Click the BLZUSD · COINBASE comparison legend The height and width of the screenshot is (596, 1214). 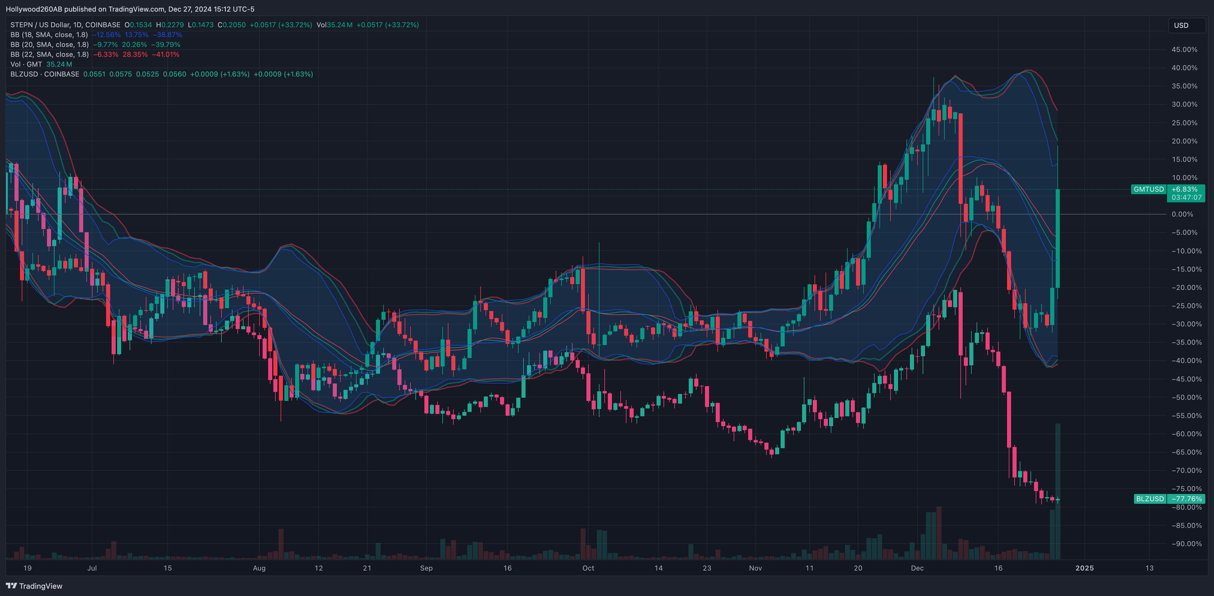coord(45,74)
